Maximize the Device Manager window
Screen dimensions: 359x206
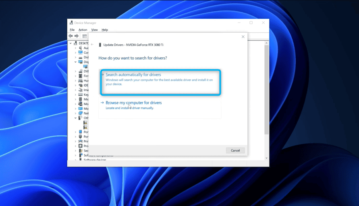tap(251, 23)
